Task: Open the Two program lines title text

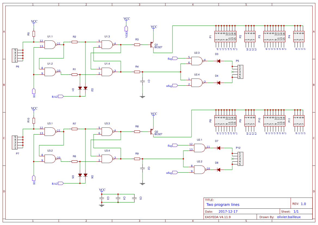Action: pos(223,204)
